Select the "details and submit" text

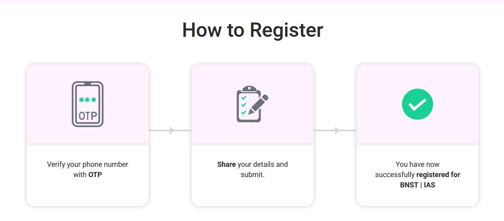[263, 169]
